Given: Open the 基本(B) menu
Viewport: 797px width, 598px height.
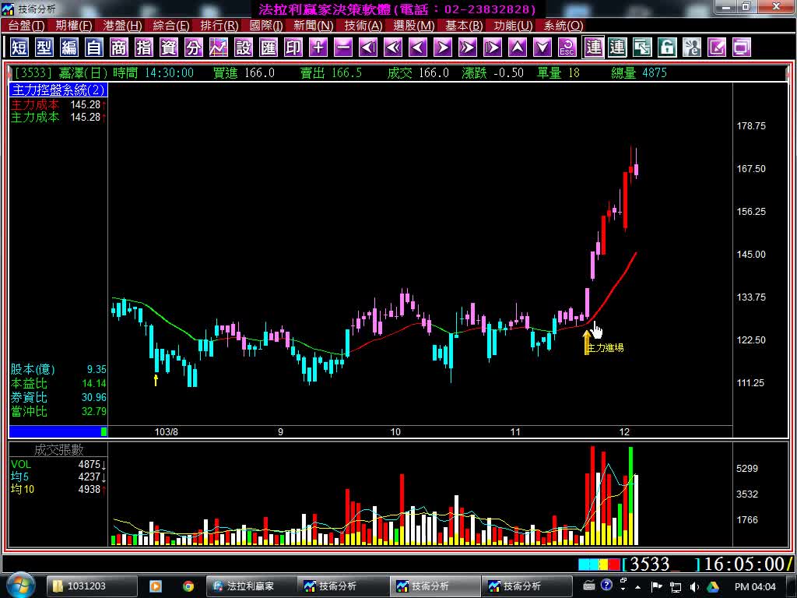Looking at the screenshot, I should point(464,26).
